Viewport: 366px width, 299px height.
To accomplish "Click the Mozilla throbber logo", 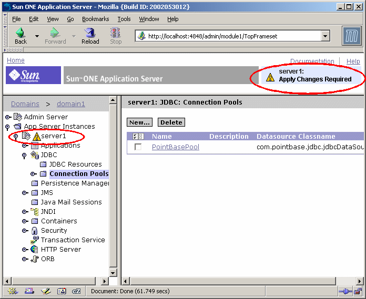I will [351, 36].
